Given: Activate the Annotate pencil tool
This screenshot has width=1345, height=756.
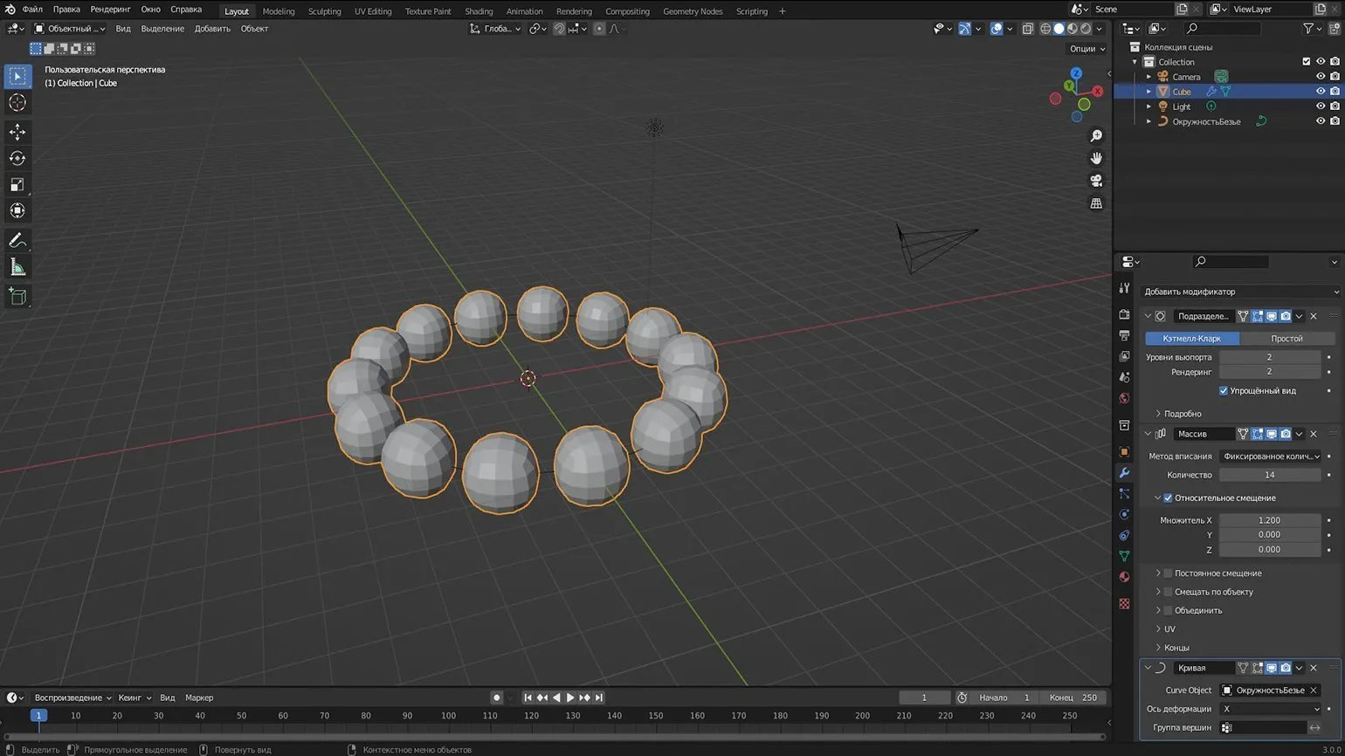Looking at the screenshot, I should click(17, 240).
